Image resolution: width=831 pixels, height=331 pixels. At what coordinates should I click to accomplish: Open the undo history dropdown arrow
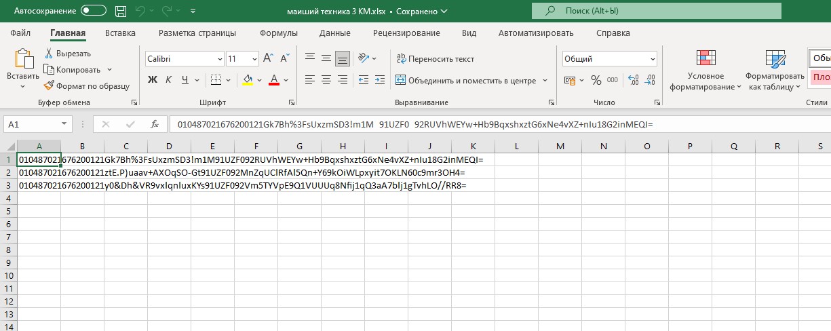[152, 12]
